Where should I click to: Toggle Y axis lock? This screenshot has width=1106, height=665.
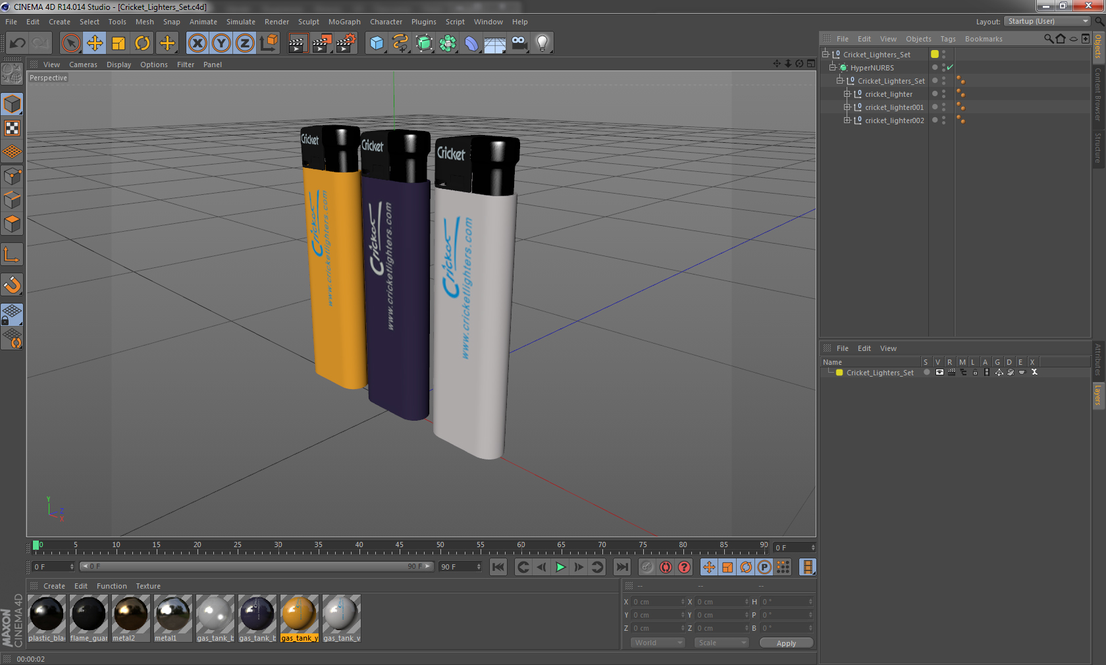(221, 43)
